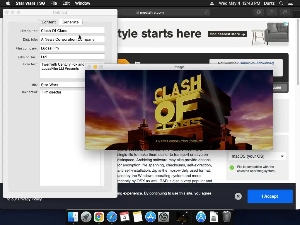The image size is (300, 225).
Task: Open Safari compass icon in dock
Action: pos(112,217)
